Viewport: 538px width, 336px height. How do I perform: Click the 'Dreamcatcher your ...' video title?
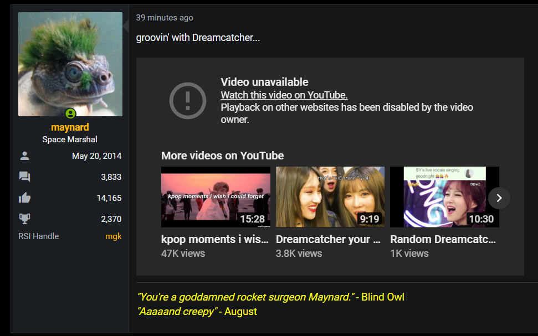[x=328, y=239]
